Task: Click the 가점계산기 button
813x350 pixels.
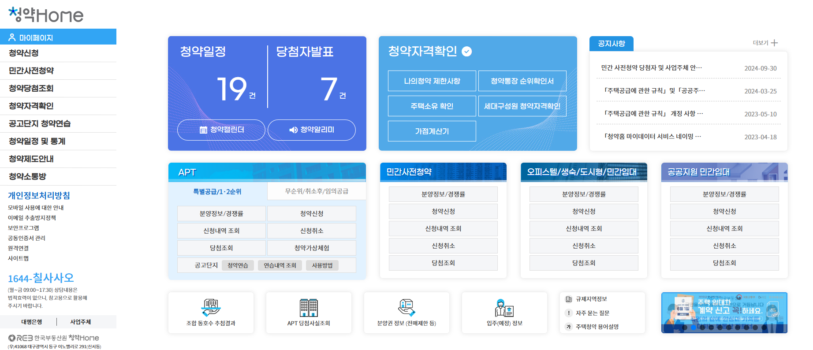Action: pyautogui.click(x=432, y=131)
